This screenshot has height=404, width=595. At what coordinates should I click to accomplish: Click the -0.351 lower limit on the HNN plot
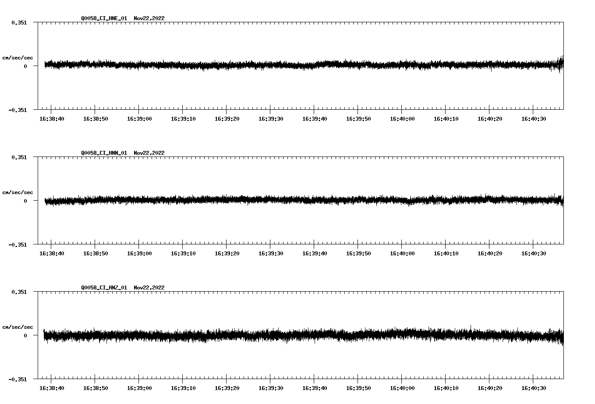(17, 245)
